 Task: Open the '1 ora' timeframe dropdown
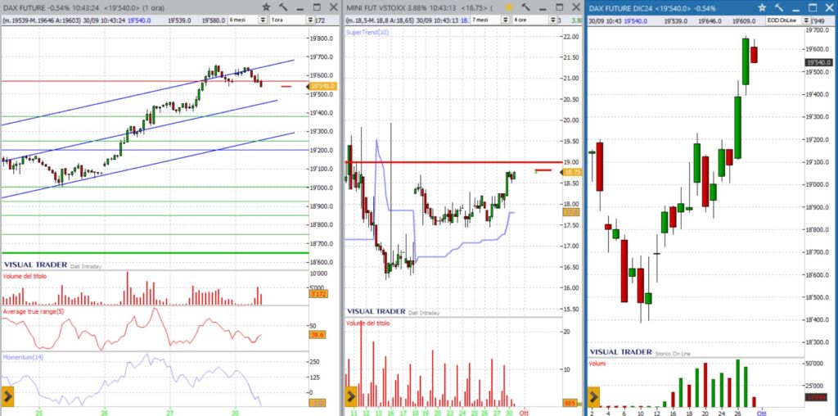click(x=310, y=20)
